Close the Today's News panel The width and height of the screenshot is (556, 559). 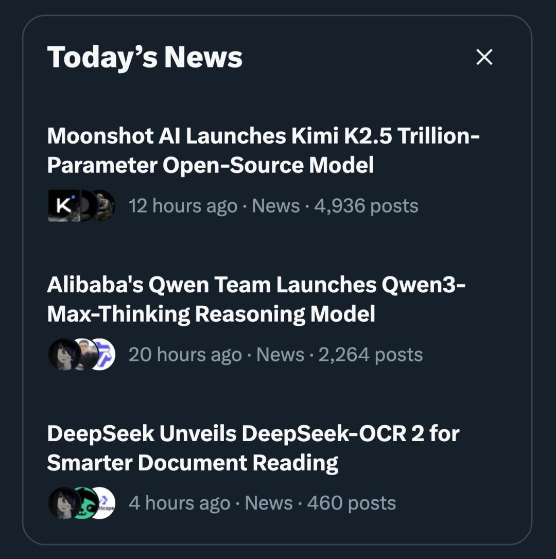[x=484, y=57]
